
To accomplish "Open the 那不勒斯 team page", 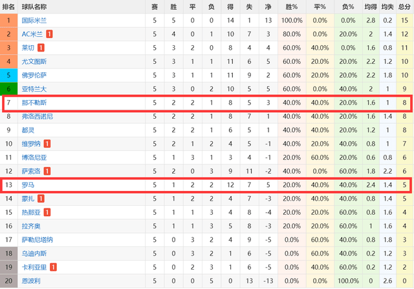I will tap(34, 103).
